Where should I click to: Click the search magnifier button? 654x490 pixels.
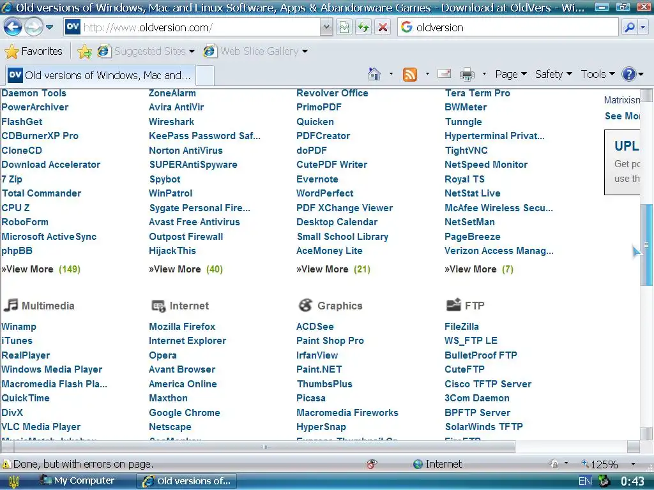[629, 27]
